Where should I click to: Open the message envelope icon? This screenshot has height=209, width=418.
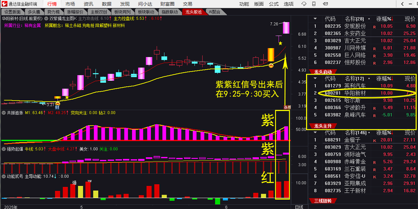pyautogui.click(x=325, y=4)
